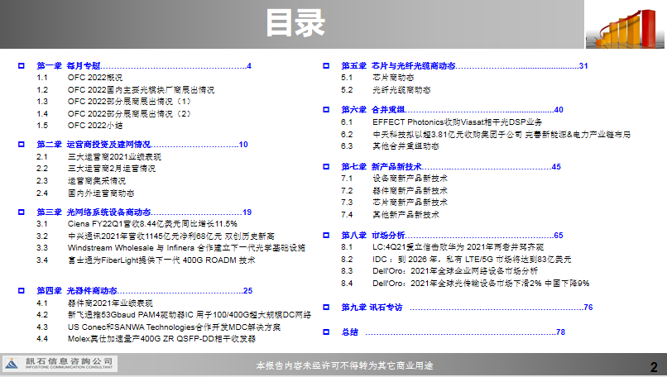Click the square bullet before 第五章
The image size is (667, 377).
click(x=326, y=65)
